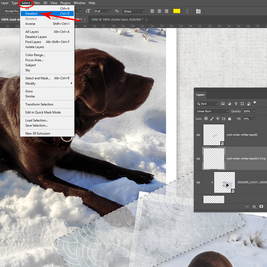Screen dimensions: 267x267
Task: Open the fx layer style menu
Action: (x=254, y=207)
